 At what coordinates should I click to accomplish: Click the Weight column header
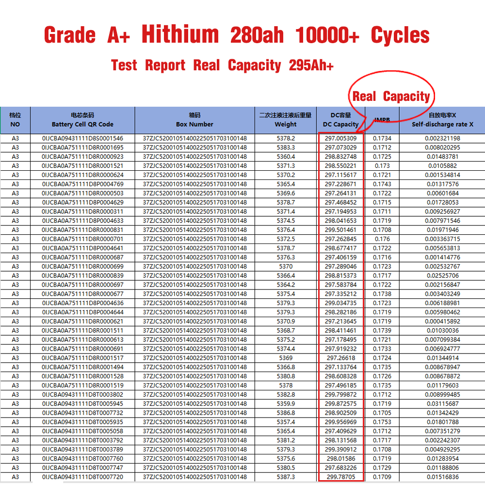click(285, 120)
